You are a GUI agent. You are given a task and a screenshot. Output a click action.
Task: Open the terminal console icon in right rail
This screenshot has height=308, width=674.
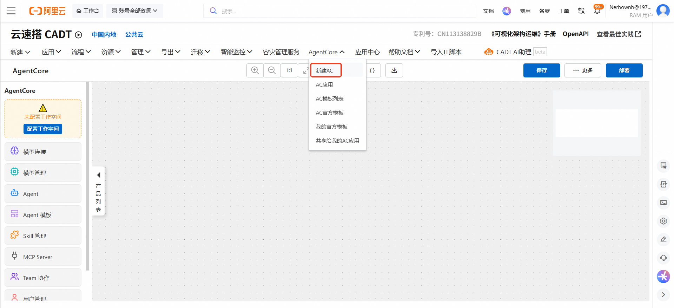pyautogui.click(x=663, y=203)
